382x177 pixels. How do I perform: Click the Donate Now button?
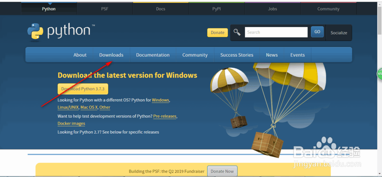pyautogui.click(x=222, y=171)
